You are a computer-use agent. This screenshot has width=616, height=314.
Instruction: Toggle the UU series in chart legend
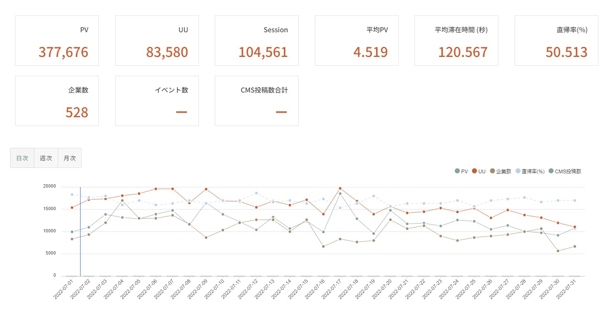479,171
